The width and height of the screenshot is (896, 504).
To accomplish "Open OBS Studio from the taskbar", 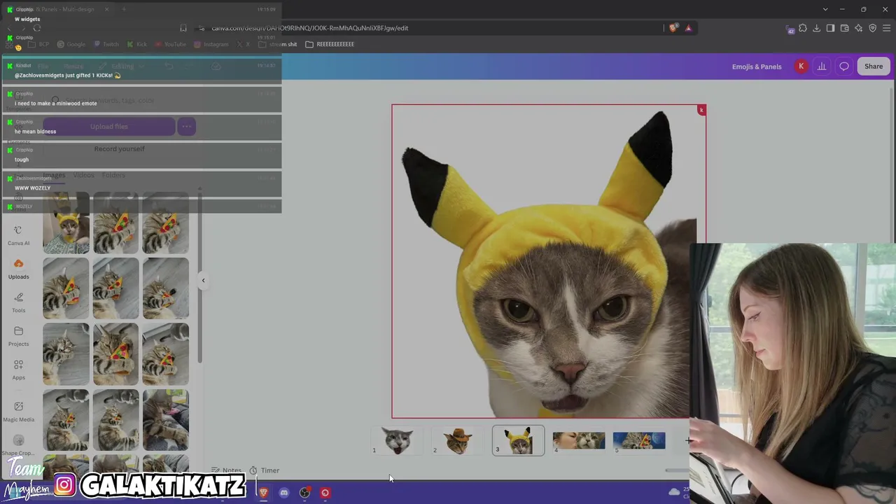I will [304, 493].
